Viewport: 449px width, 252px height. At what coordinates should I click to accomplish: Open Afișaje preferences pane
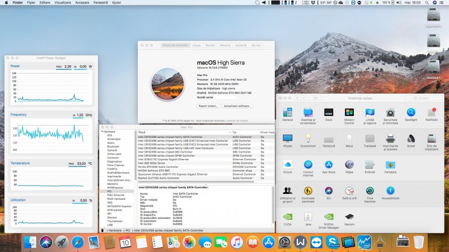coord(287,141)
